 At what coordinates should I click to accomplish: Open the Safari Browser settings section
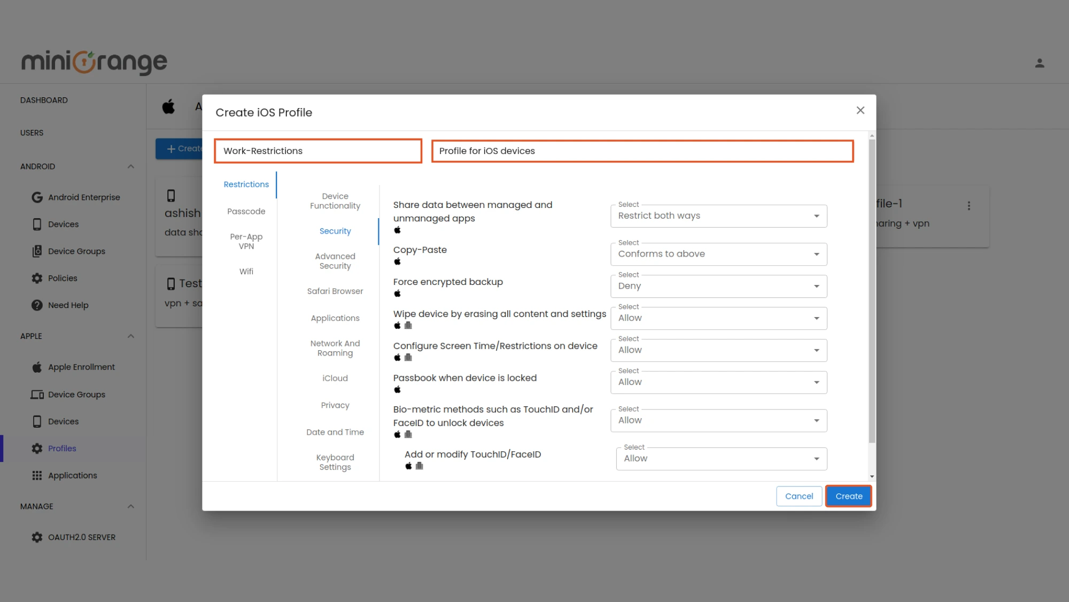[x=335, y=291]
